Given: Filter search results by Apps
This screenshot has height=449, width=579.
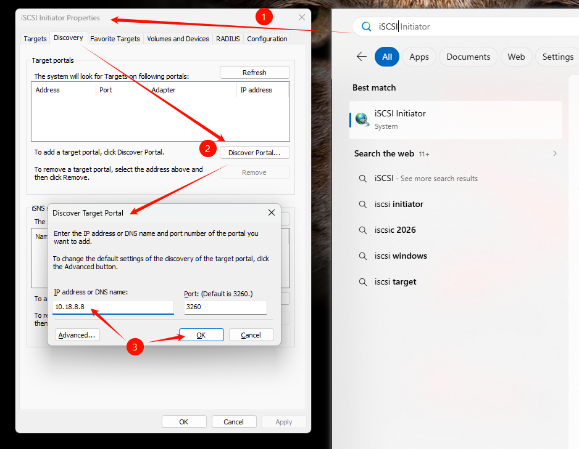Looking at the screenshot, I should (419, 57).
